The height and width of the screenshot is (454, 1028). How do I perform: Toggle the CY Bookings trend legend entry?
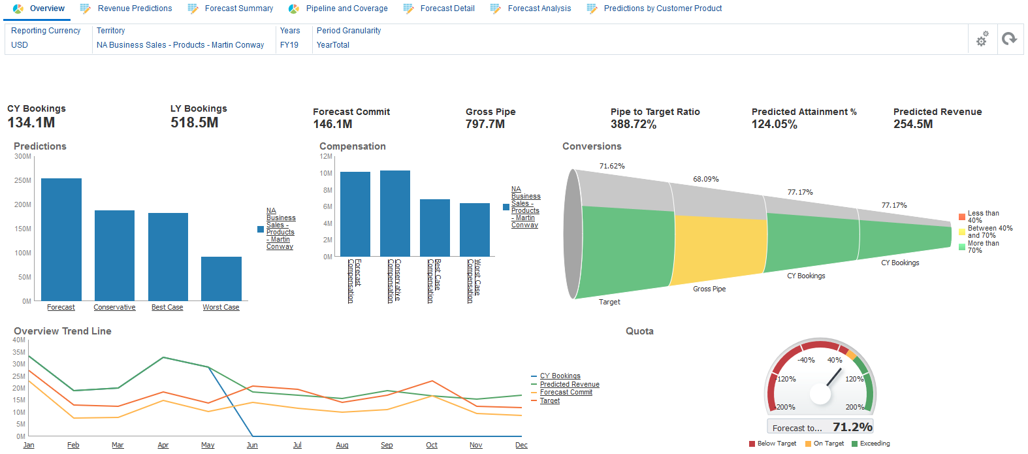click(560, 376)
